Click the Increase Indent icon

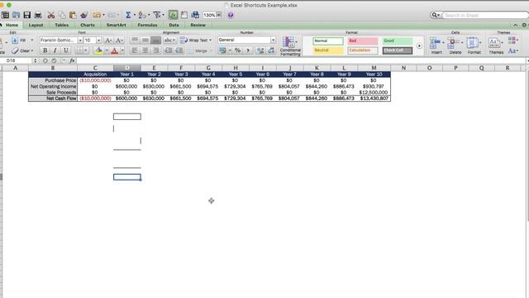coord(179,50)
